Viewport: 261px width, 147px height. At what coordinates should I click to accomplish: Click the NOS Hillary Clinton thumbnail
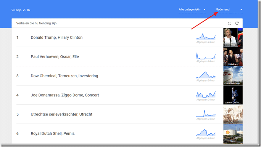[x=233, y=37]
